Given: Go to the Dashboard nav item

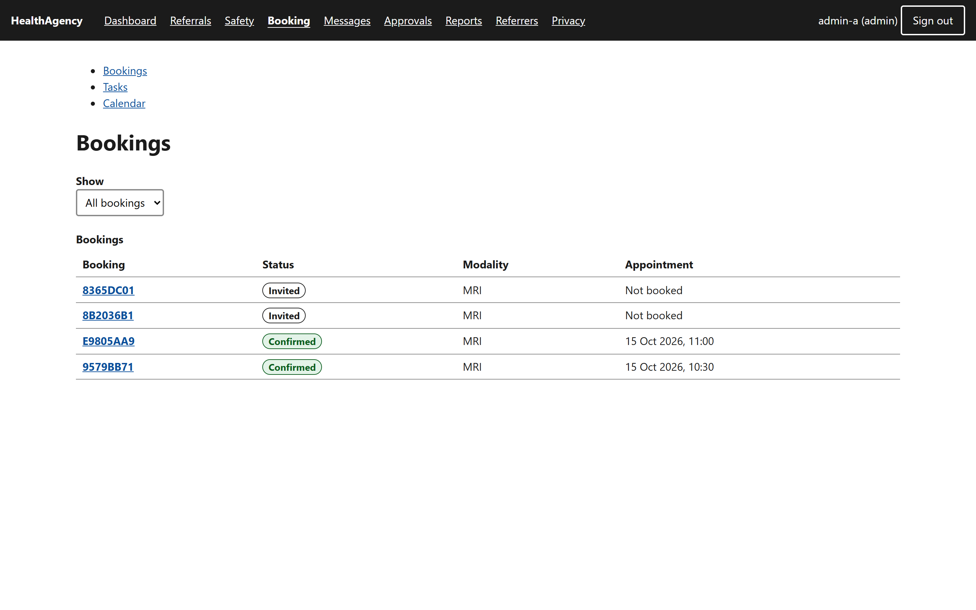Looking at the screenshot, I should tap(130, 21).
